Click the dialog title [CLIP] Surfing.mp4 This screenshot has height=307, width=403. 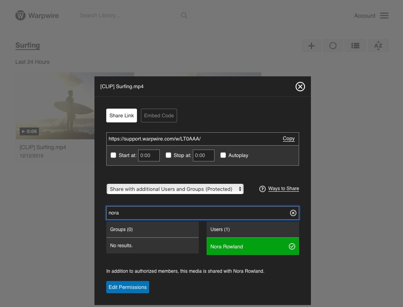click(x=122, y=86)
